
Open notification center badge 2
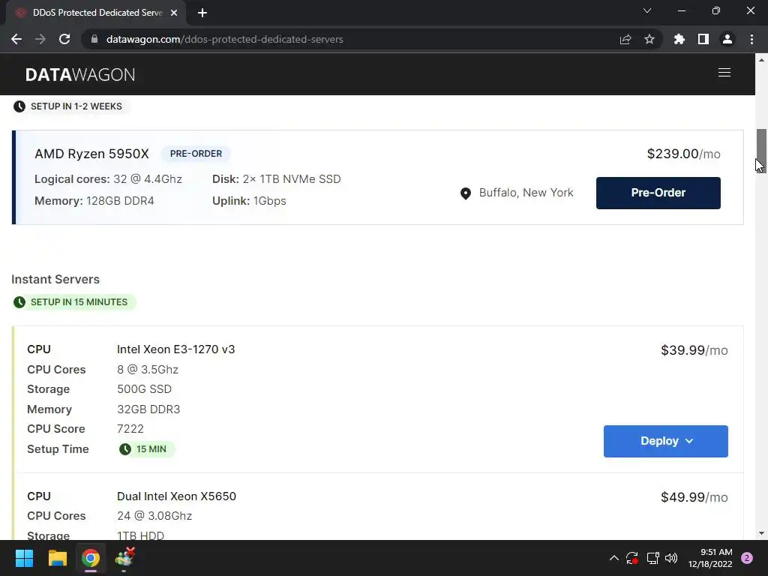coord(747,558)
